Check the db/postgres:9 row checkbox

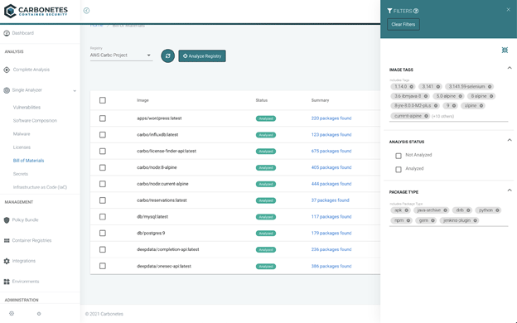click(103, 234)
